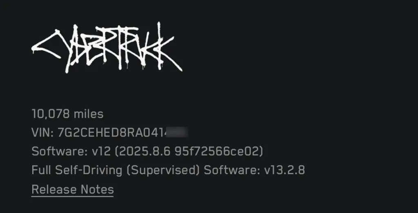
Task: Click the word "miles" after odometer value
Action: coord(89,114)
